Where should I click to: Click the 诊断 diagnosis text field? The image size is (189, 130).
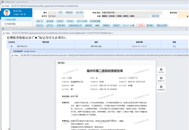click(x=125, y=16)
